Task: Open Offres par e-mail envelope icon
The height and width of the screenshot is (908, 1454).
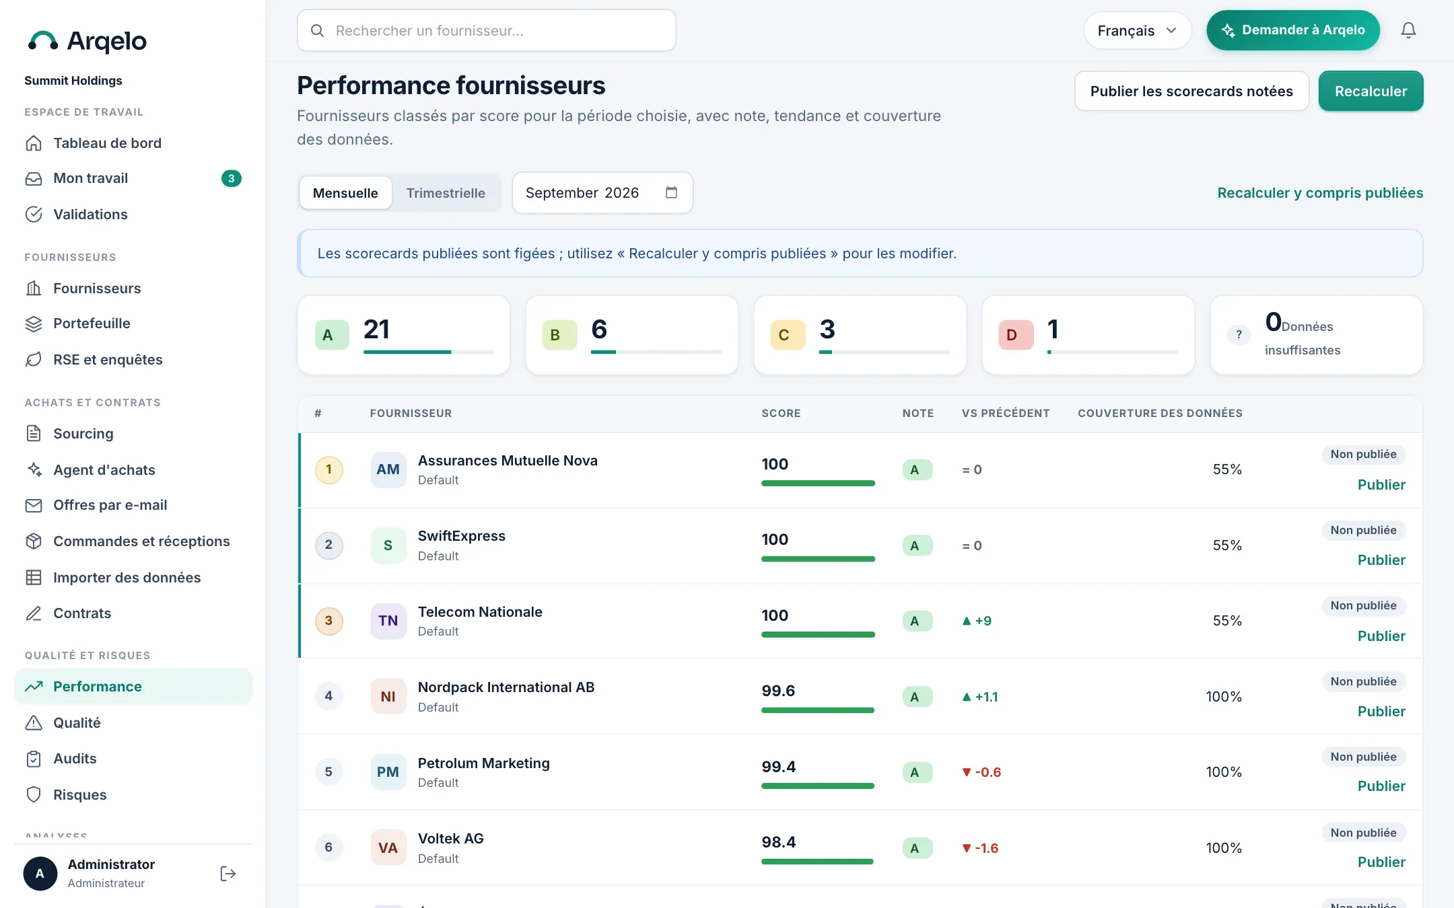Action: 34,505
